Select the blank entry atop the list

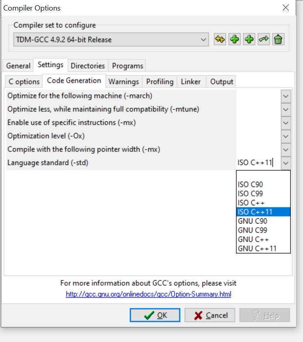coord(263,175)
